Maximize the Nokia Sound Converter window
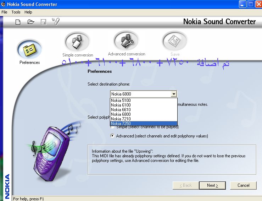 click(251, 4)
